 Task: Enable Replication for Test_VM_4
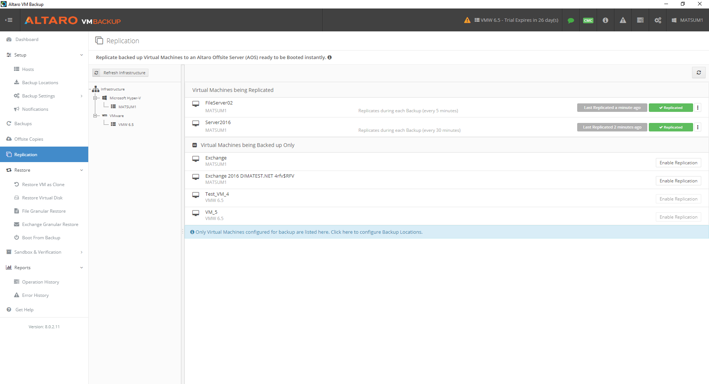pos(678,199)
